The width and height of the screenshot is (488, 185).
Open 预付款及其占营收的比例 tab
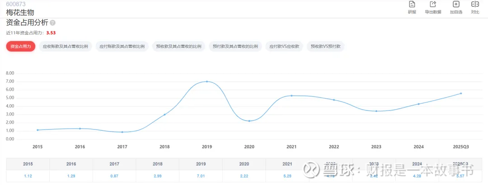(235, 46)
